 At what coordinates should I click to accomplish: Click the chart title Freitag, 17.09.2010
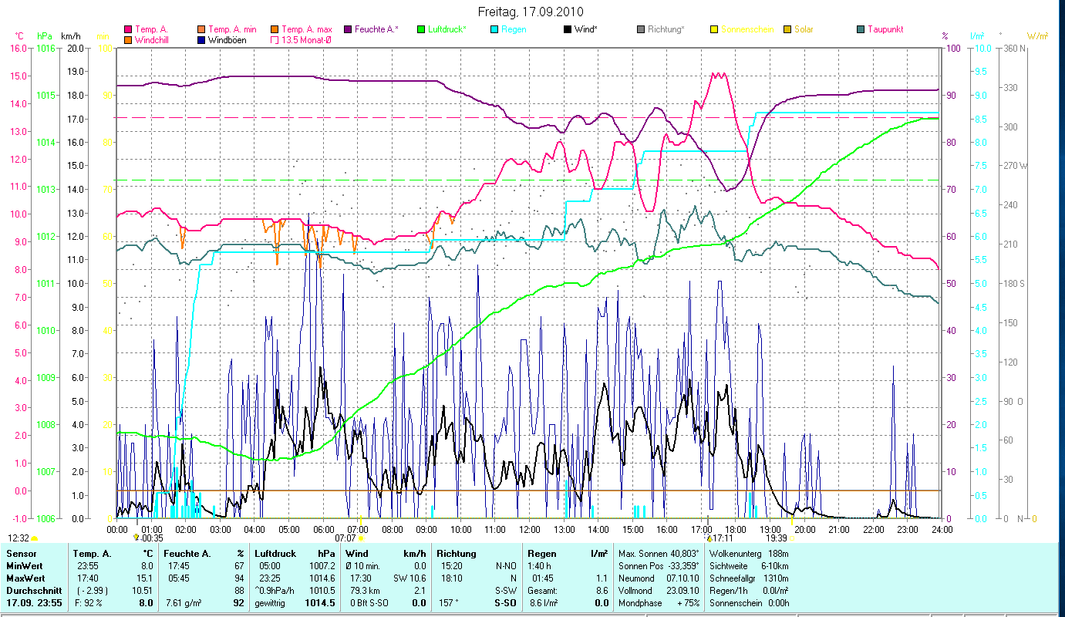pyautogui.click(x=531, y=12)
